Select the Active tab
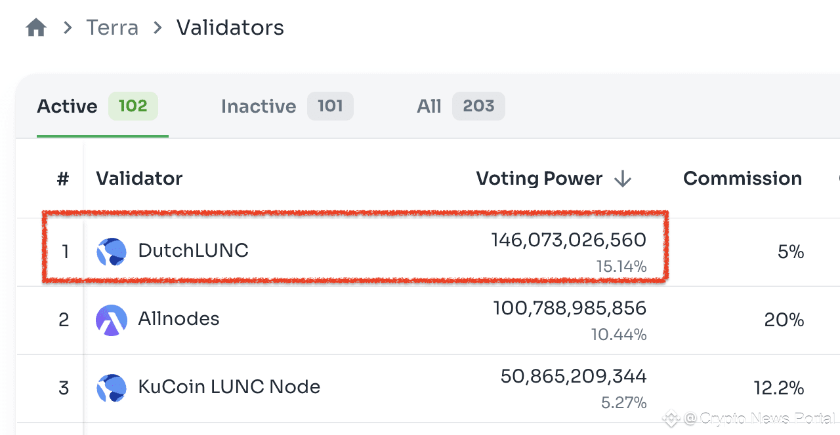 click(x=67, y=105)
